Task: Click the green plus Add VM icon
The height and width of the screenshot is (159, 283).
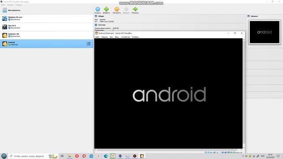Action: tap(106, 9)
